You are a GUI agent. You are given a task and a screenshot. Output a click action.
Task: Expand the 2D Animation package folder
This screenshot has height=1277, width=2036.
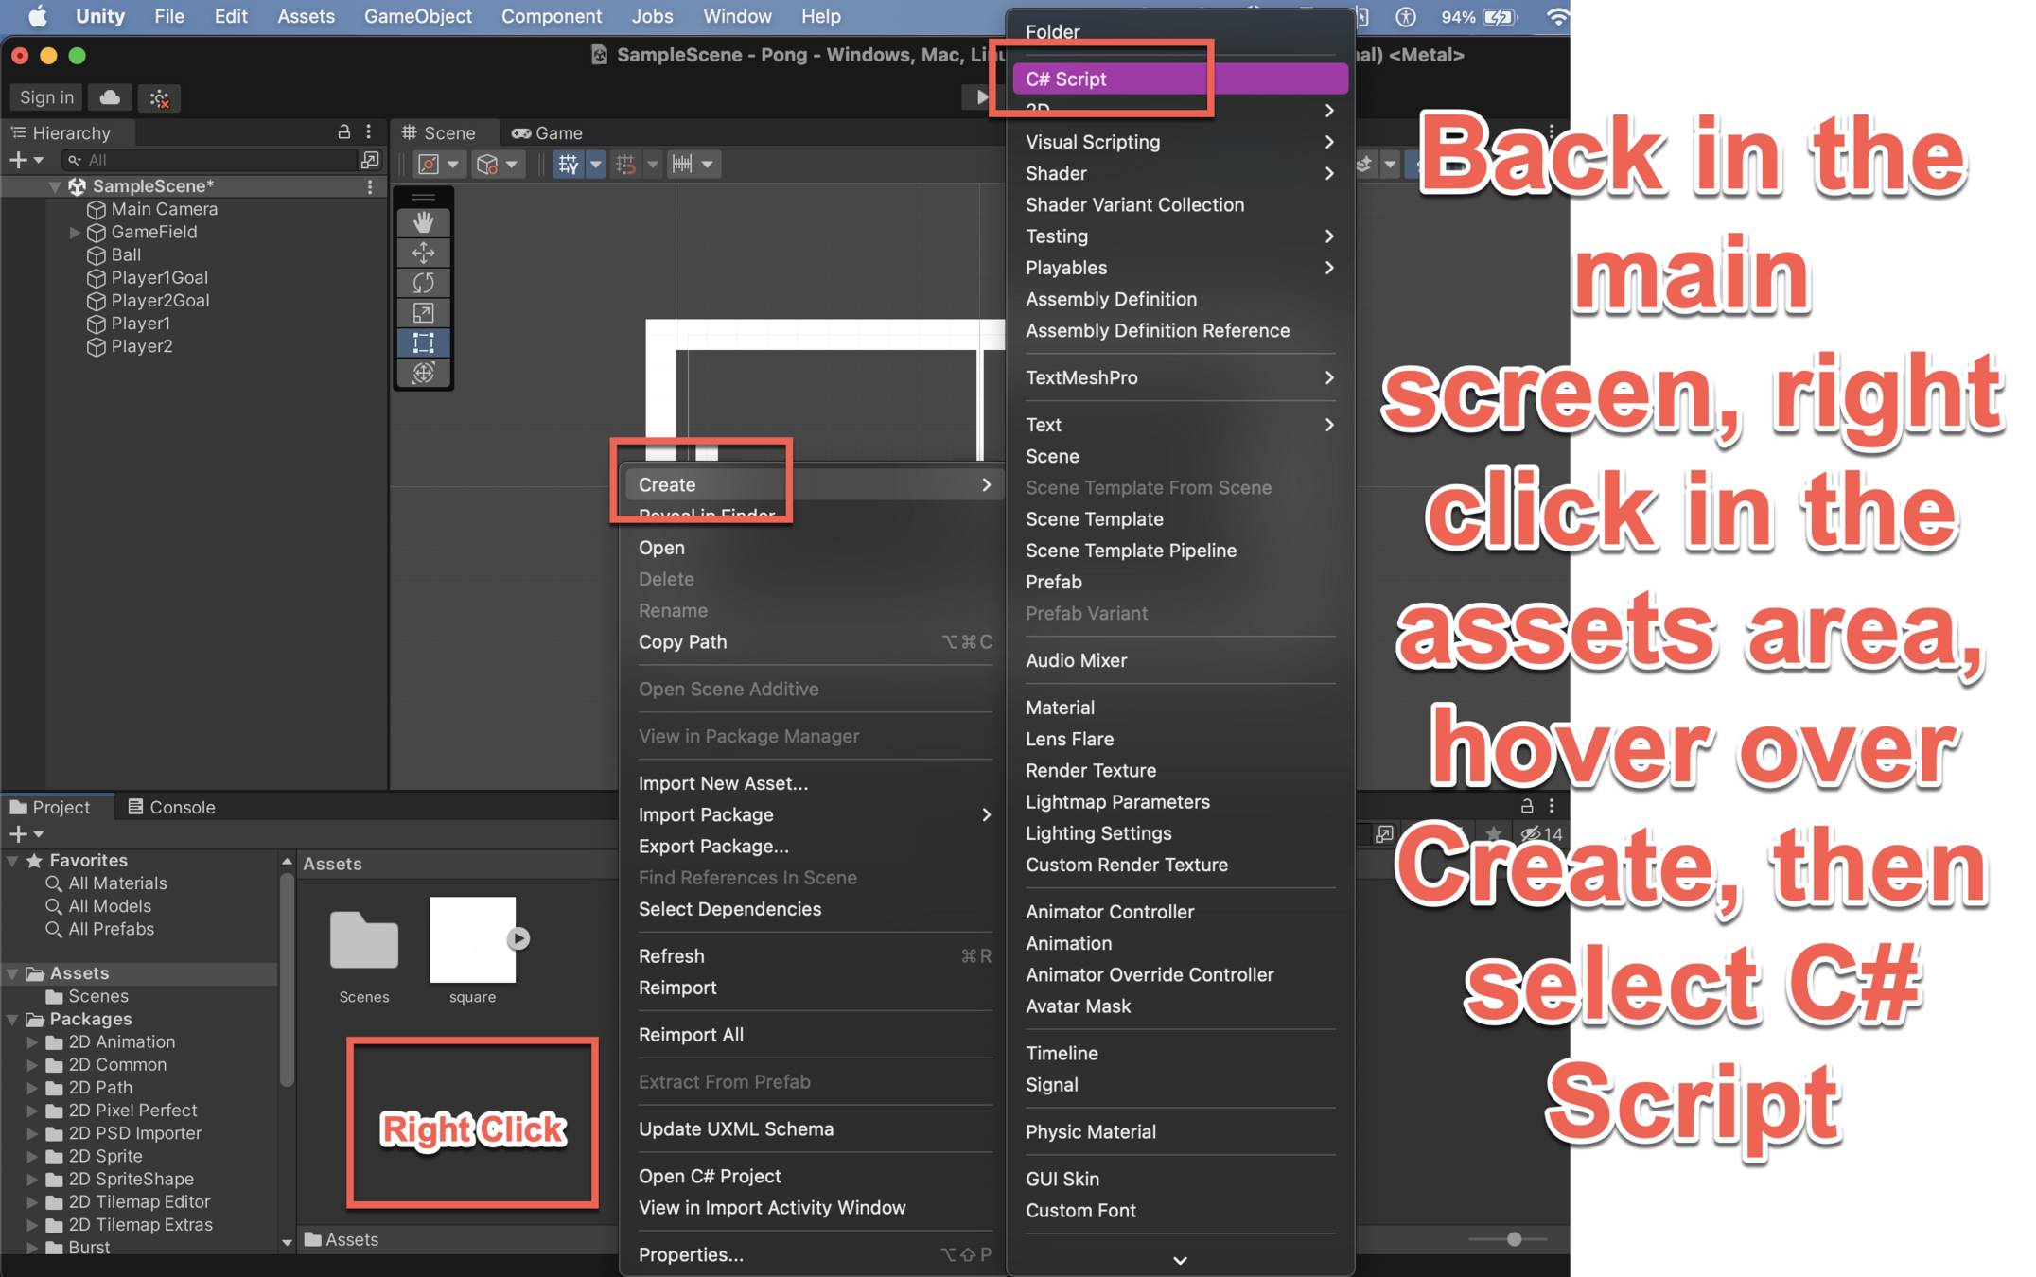pyautogui.click(x=32, y=1041)
